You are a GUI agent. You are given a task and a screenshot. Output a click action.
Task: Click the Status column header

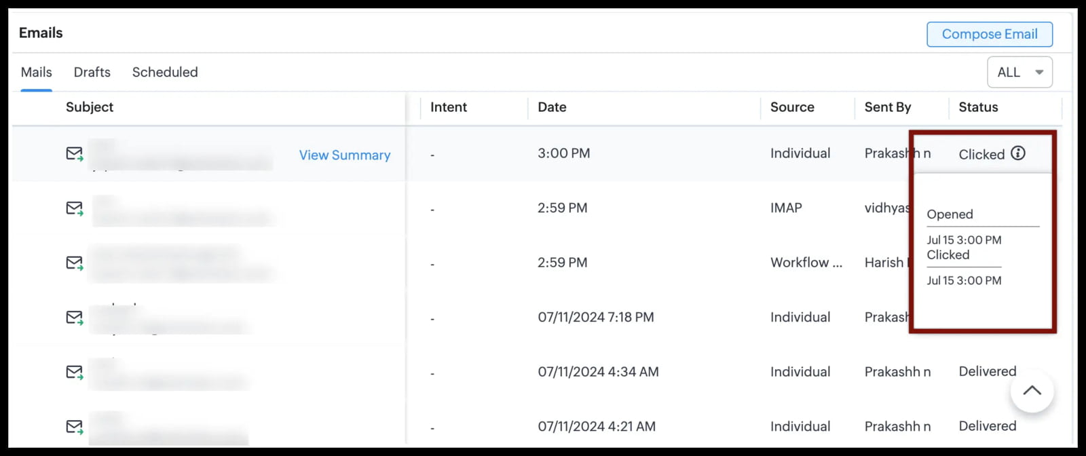pos(977,107)
